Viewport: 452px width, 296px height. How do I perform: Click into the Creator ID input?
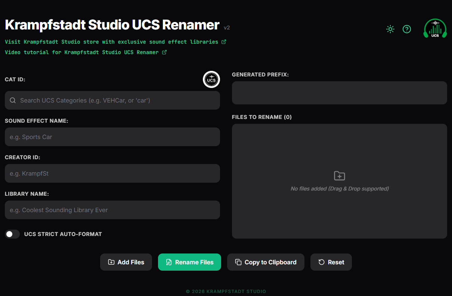pyautogui.click(x=112, y=173)
